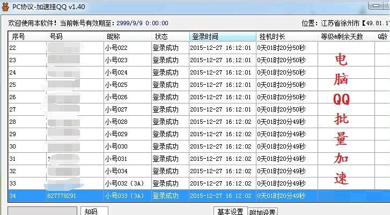Click the validity date 2999/9/9 0:00:00
The image size is (390, 215).
tap(142, 23)
